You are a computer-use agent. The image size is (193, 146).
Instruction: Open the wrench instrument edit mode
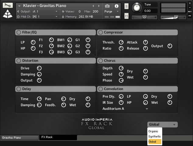point(8,5)
